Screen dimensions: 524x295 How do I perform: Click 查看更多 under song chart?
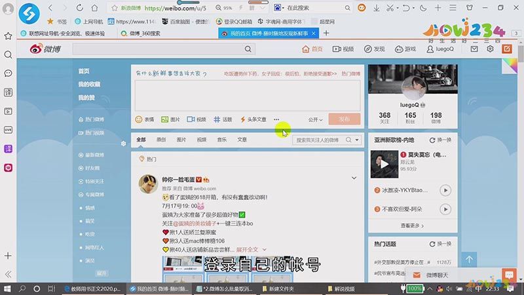(x=413, y=226)
